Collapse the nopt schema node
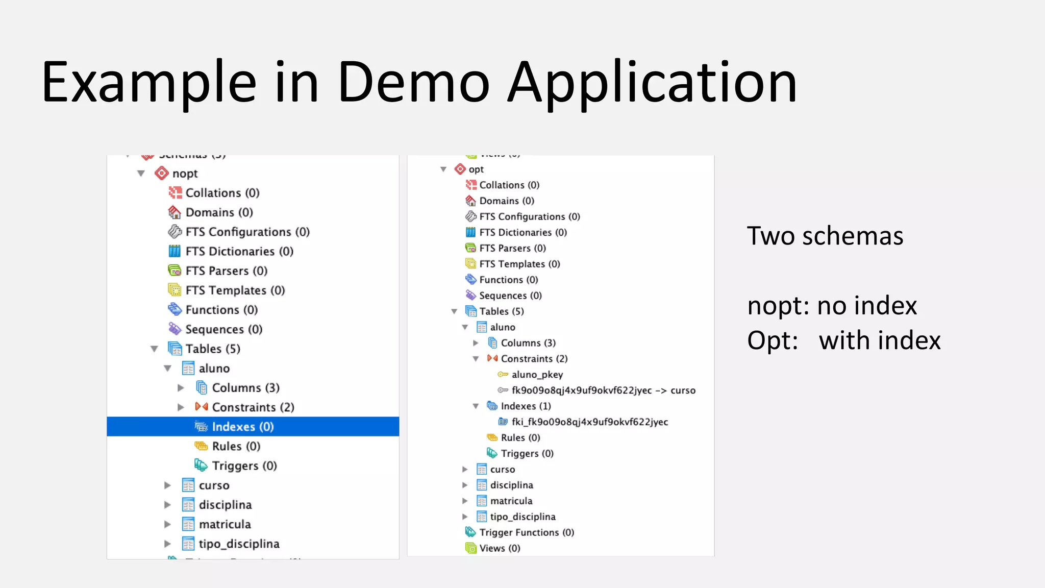This screenshot has width=1045, height=588. pos(141,174)
